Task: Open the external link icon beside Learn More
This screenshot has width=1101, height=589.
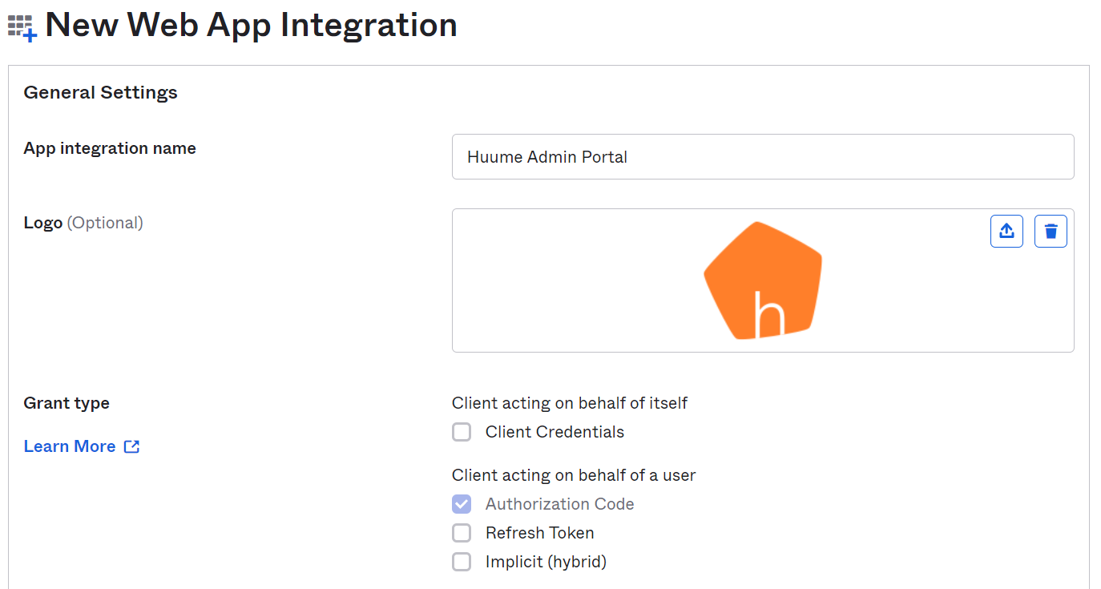Action: point(132,446)
